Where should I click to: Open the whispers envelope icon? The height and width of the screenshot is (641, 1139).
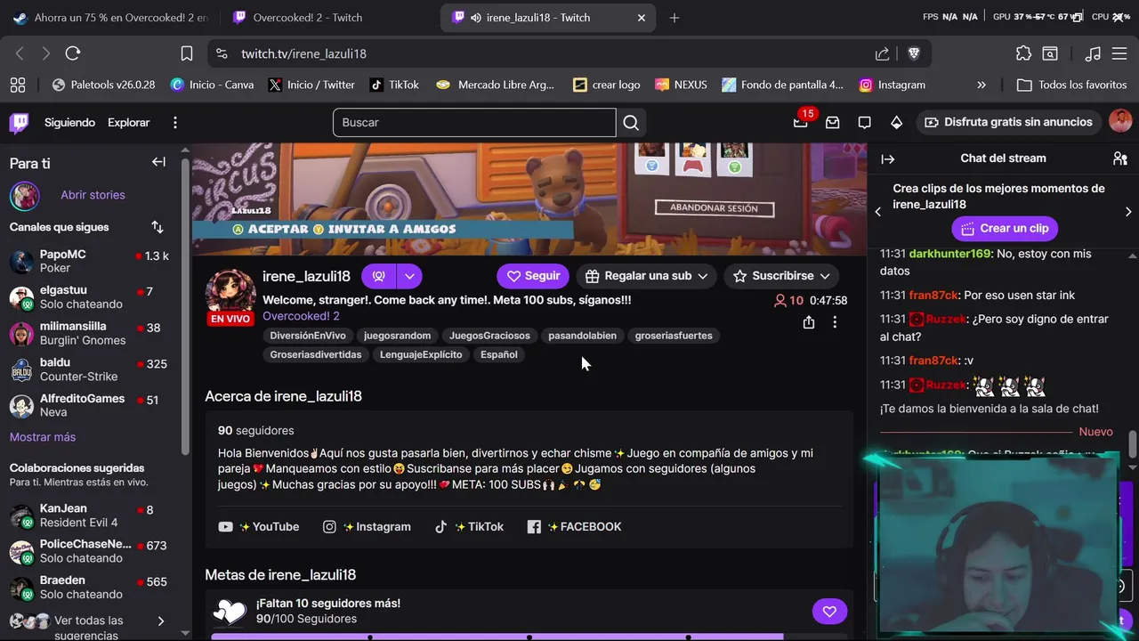(833, 122)
